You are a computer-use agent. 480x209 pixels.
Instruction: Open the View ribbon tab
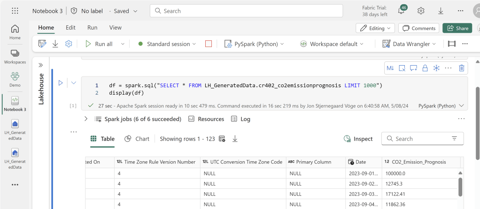point(115,28)
